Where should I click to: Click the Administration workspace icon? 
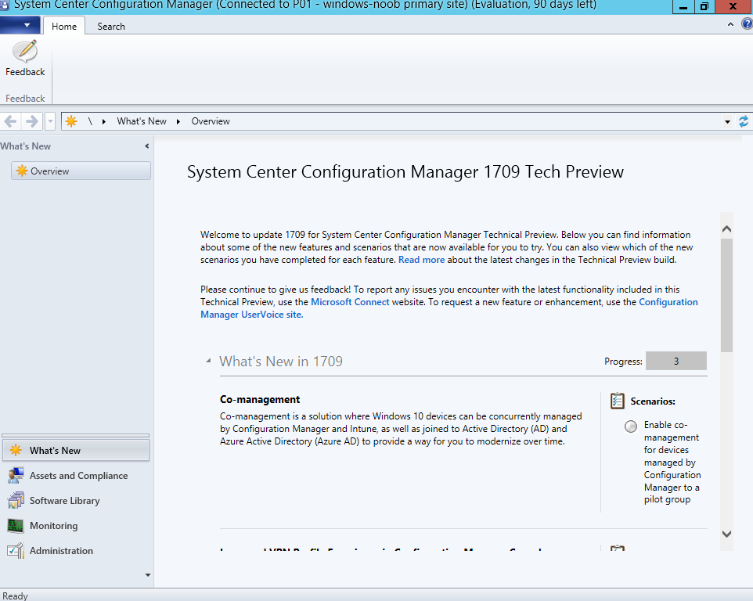click(16, 551)
